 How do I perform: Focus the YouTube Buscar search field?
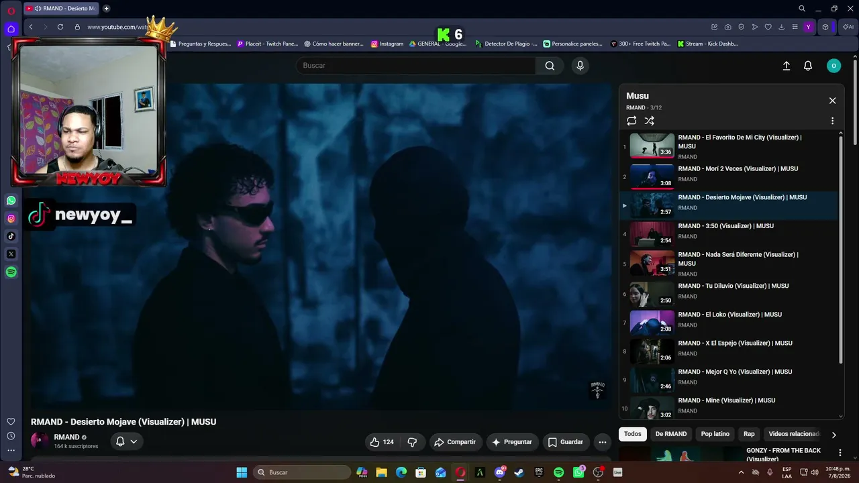coord(416,66)
